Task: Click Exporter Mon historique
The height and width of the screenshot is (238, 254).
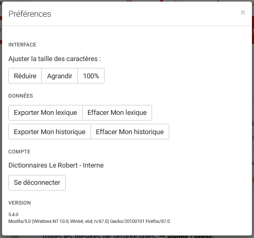Action: click(50, 132)
